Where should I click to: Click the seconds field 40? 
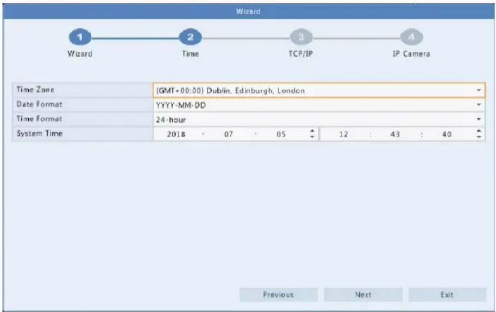(x=446, y=134)
